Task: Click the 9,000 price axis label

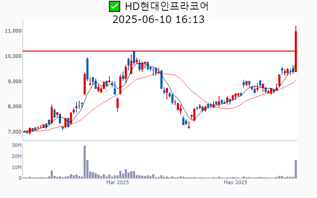Action: click(15, 82)
